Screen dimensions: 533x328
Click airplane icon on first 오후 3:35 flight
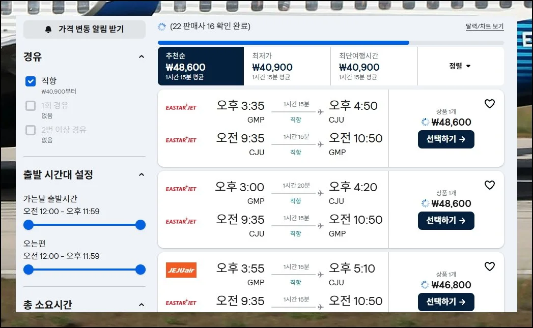[320, 112]
